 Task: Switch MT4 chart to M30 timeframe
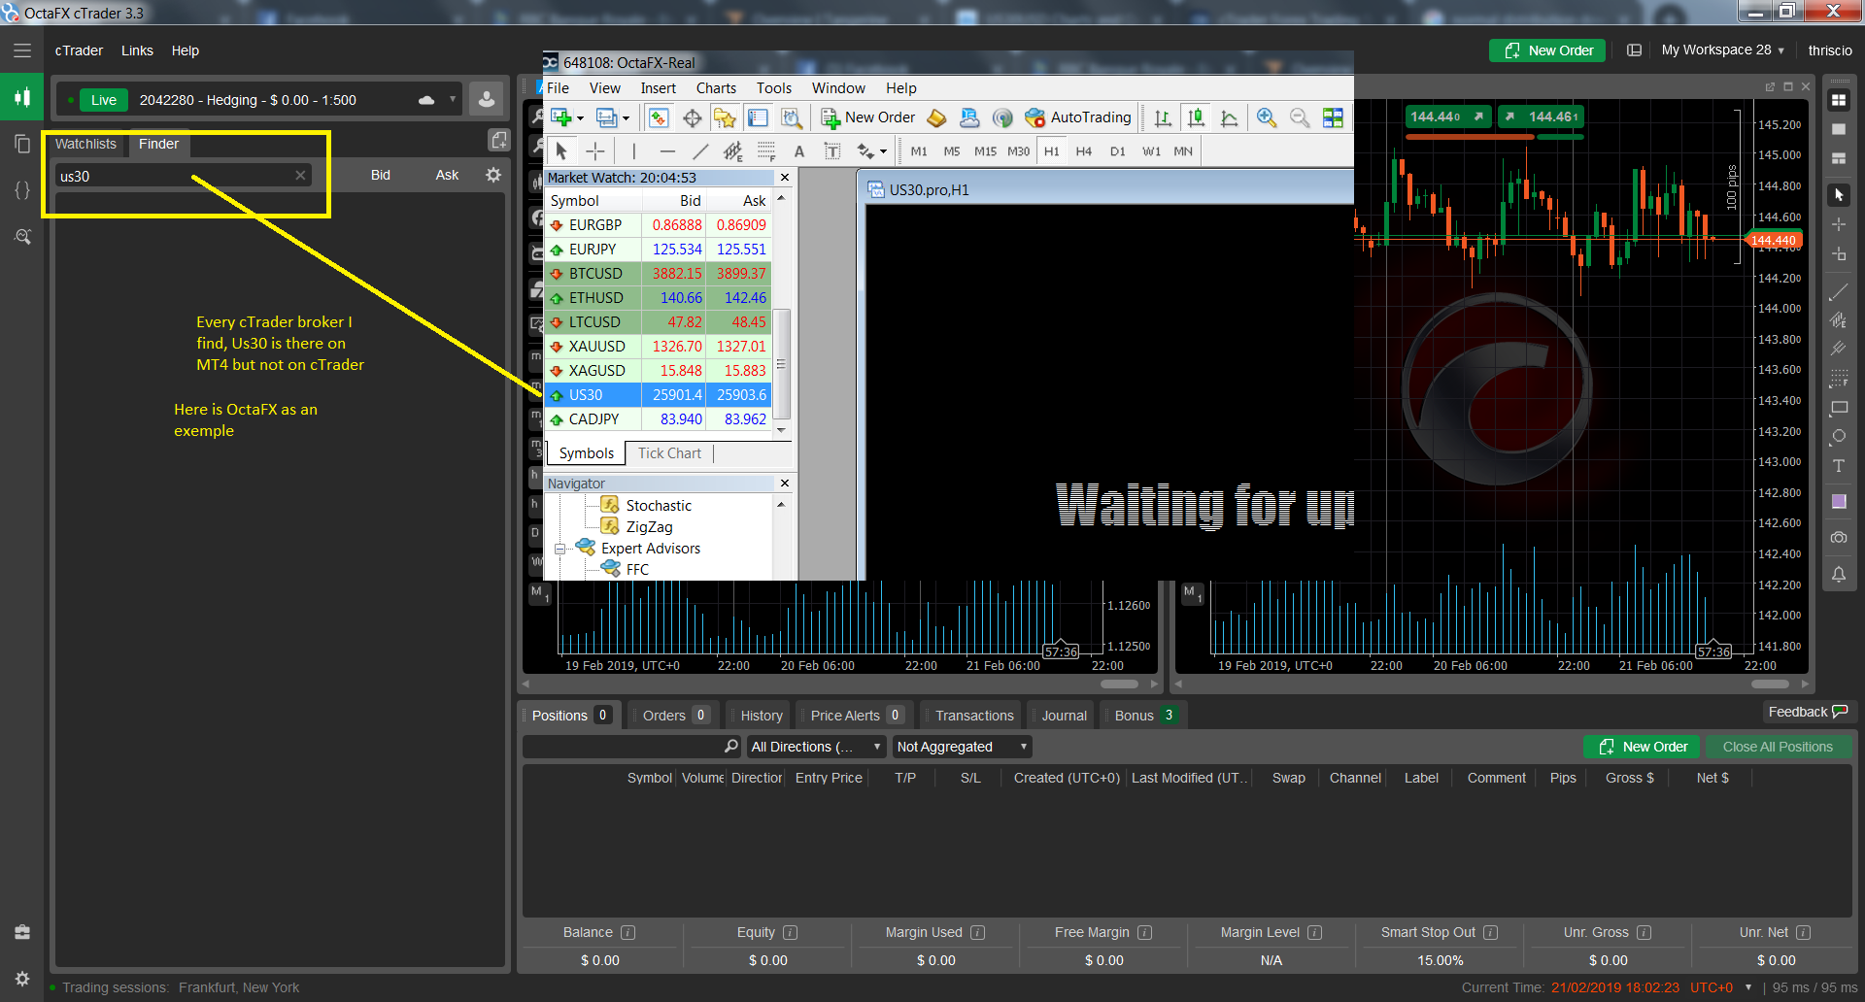(x=1018, y=151)
